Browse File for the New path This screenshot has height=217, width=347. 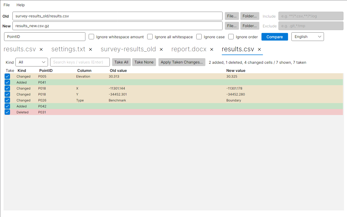tap(232, 26)
